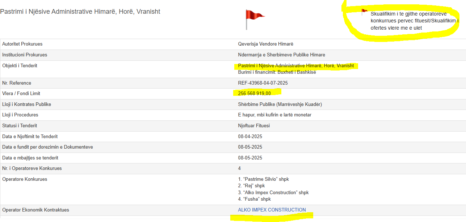Click the "Vlera / Fondi Limit" row label

[21, 93]
